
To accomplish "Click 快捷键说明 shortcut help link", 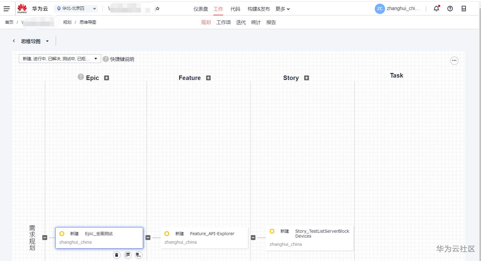I will (122, 59).
